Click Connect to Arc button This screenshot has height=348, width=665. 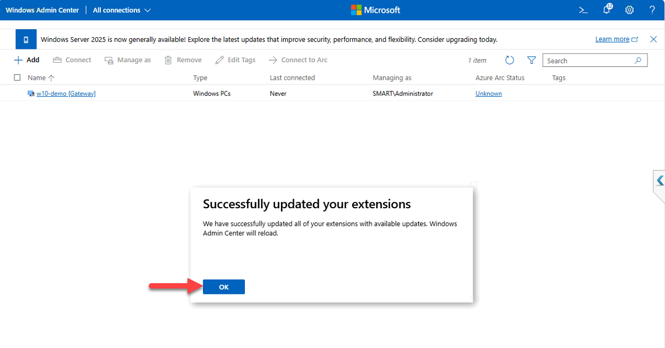coord(298,60)
